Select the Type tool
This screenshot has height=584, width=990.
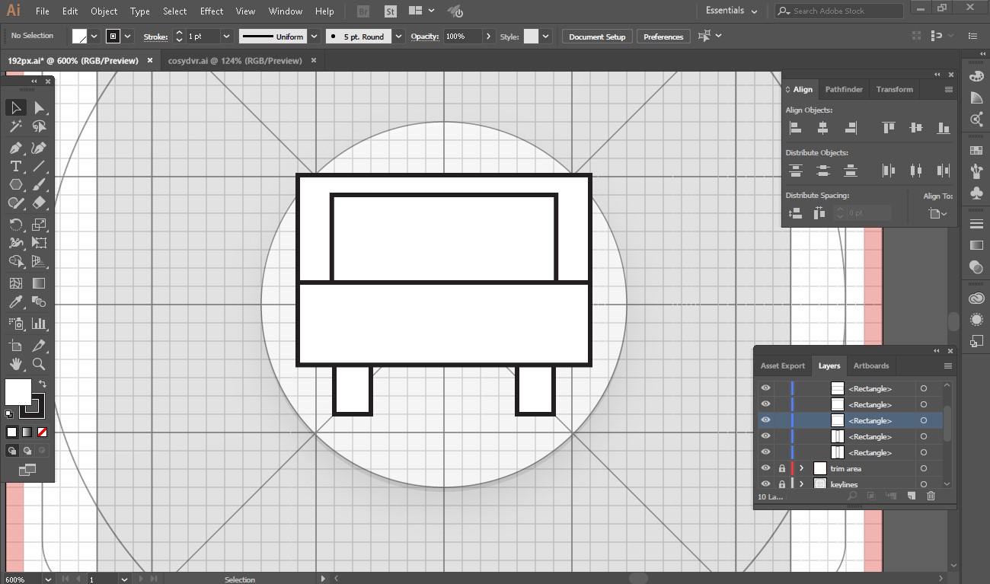(16, 166)
